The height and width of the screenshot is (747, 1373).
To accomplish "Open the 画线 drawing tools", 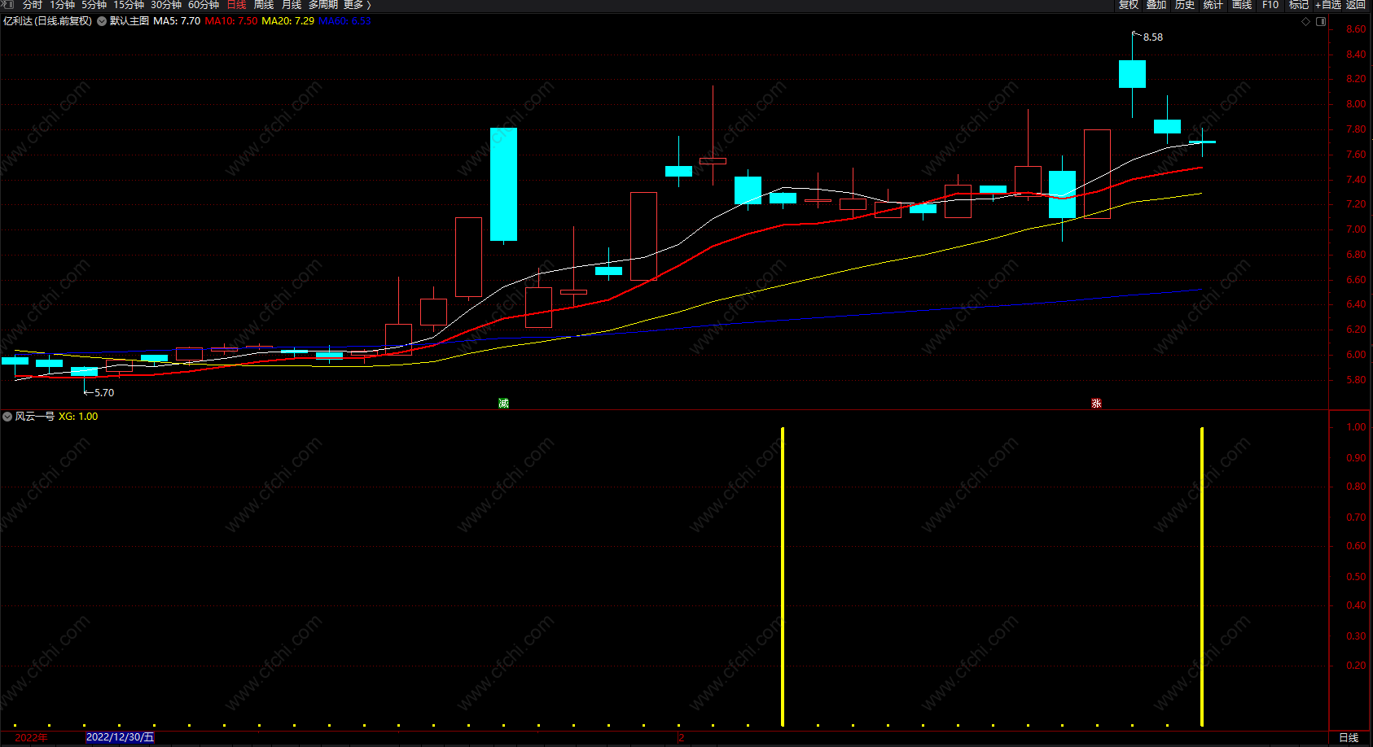I will point(1242,5).
